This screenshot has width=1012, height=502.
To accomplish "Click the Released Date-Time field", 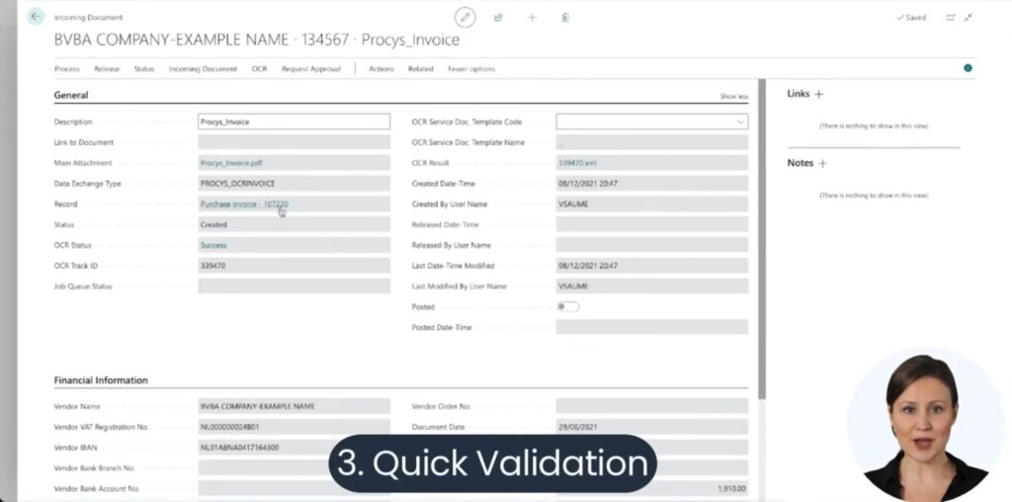I will coord(652,224).
